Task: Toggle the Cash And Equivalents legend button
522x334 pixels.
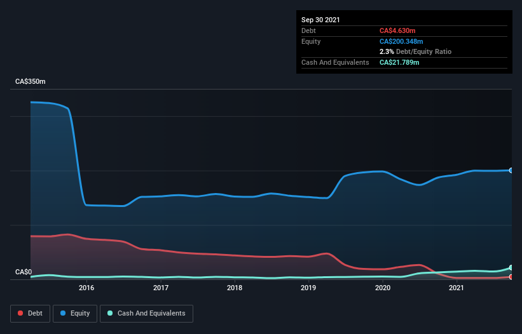Action: pos(146,314)
